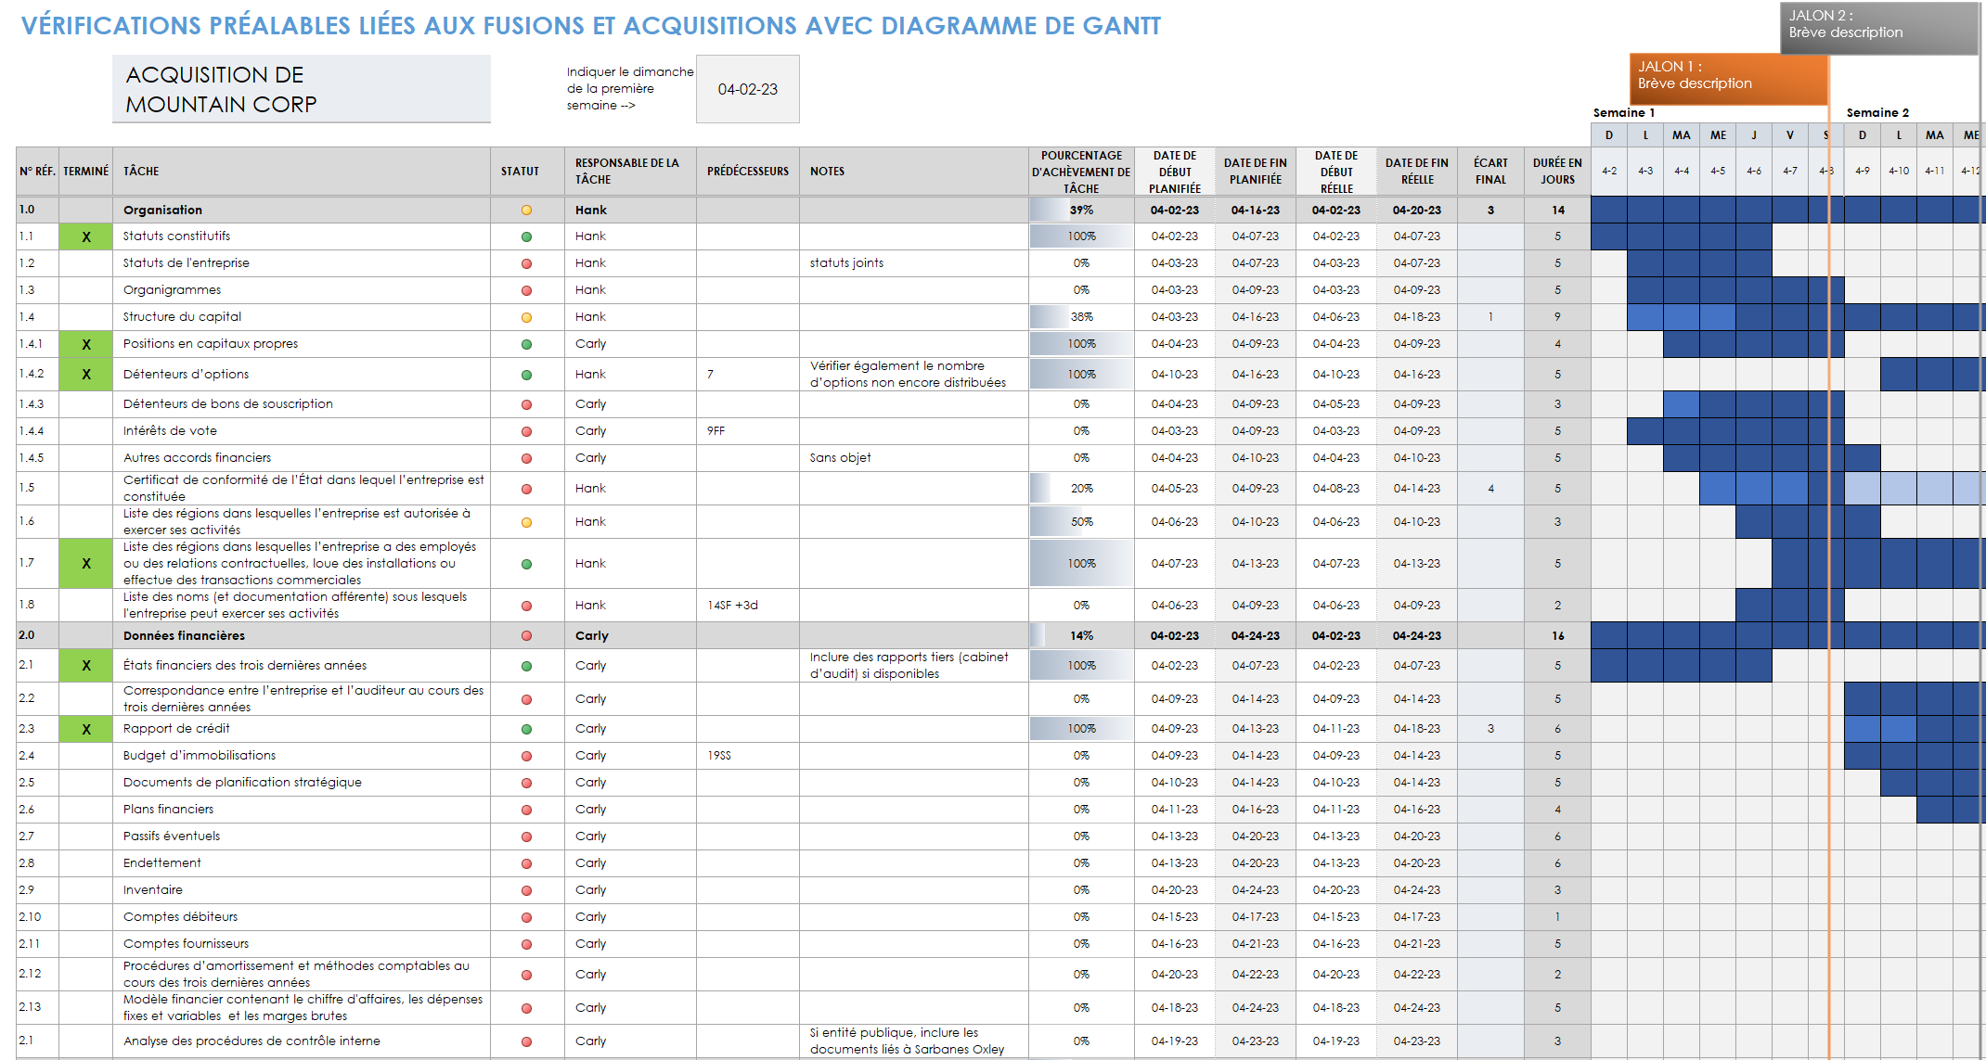Select predecessor cell '14SF +3d'
The height and width of the screenshot is (1060, 1986).
[748, 606]
